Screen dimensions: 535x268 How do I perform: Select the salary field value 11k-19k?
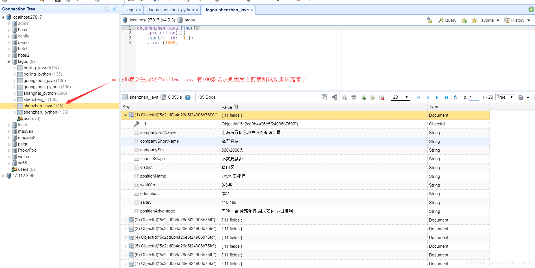(229, 203)
